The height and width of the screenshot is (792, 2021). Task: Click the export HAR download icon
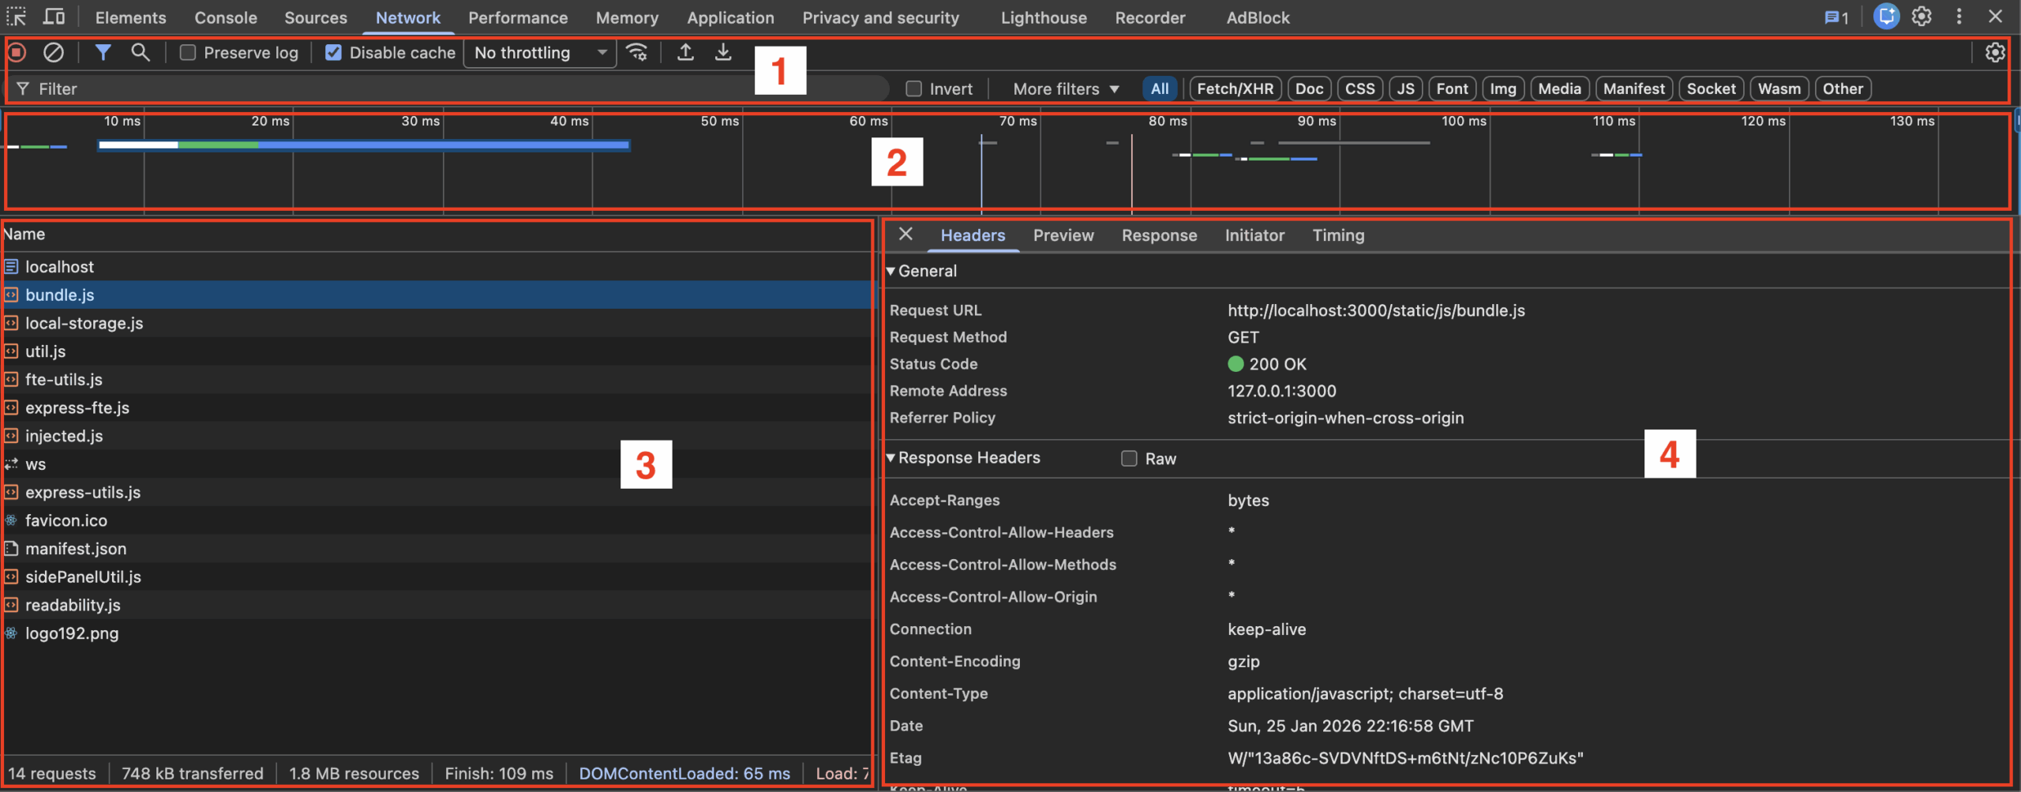pyautogui.click(x=723, y=53)
